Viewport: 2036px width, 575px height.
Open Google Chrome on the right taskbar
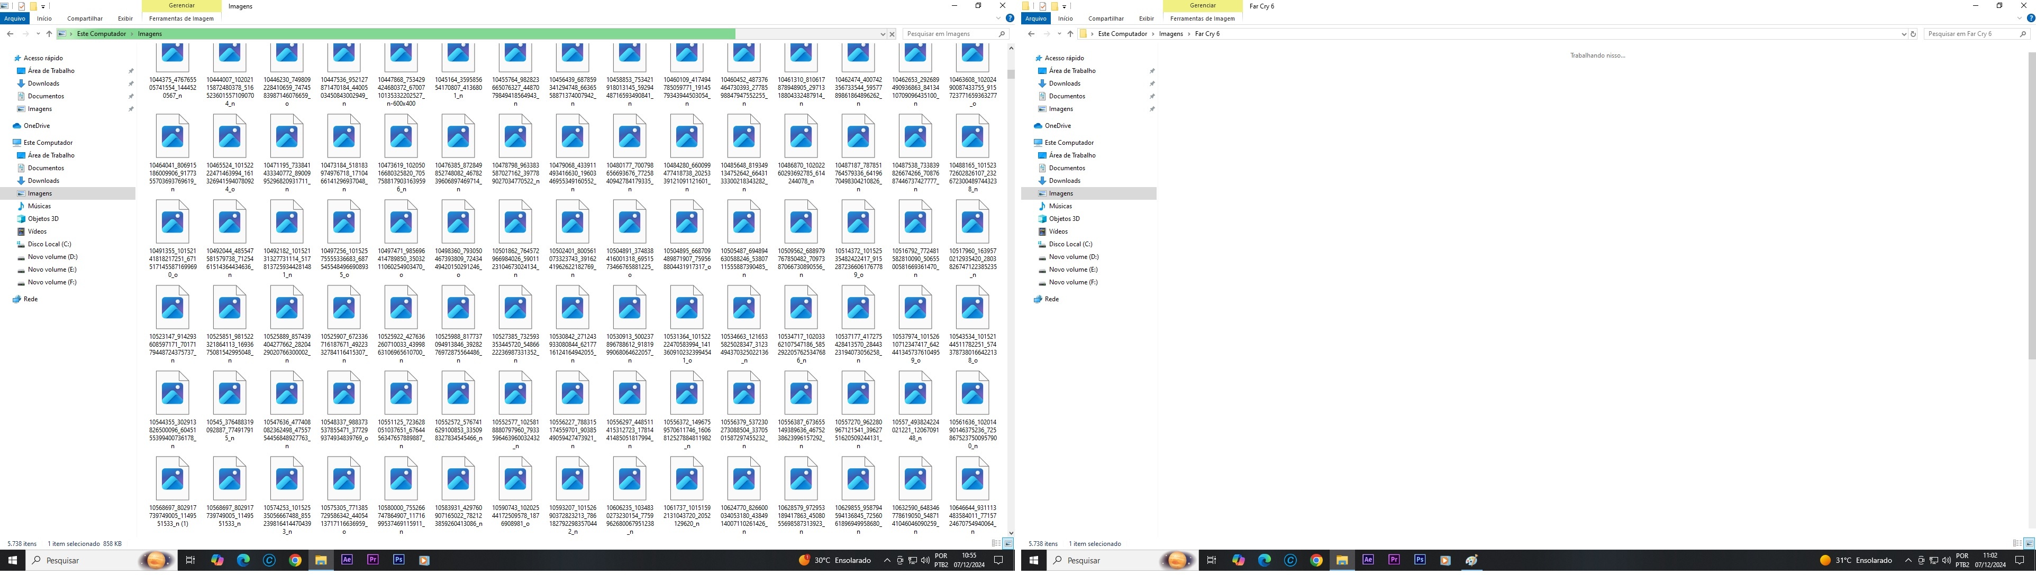click(1316, 560)
